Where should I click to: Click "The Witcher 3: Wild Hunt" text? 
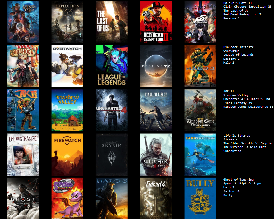point(245,147)
